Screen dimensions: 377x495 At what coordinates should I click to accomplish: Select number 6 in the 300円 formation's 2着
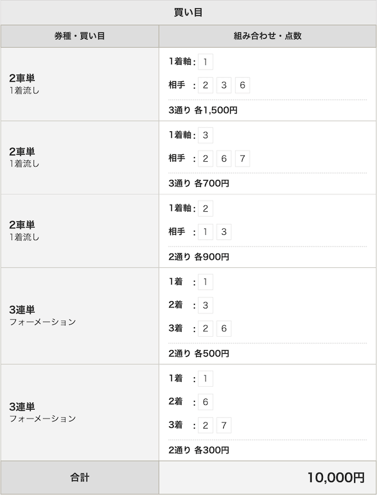pyautogui.click(x=206, y=402)
